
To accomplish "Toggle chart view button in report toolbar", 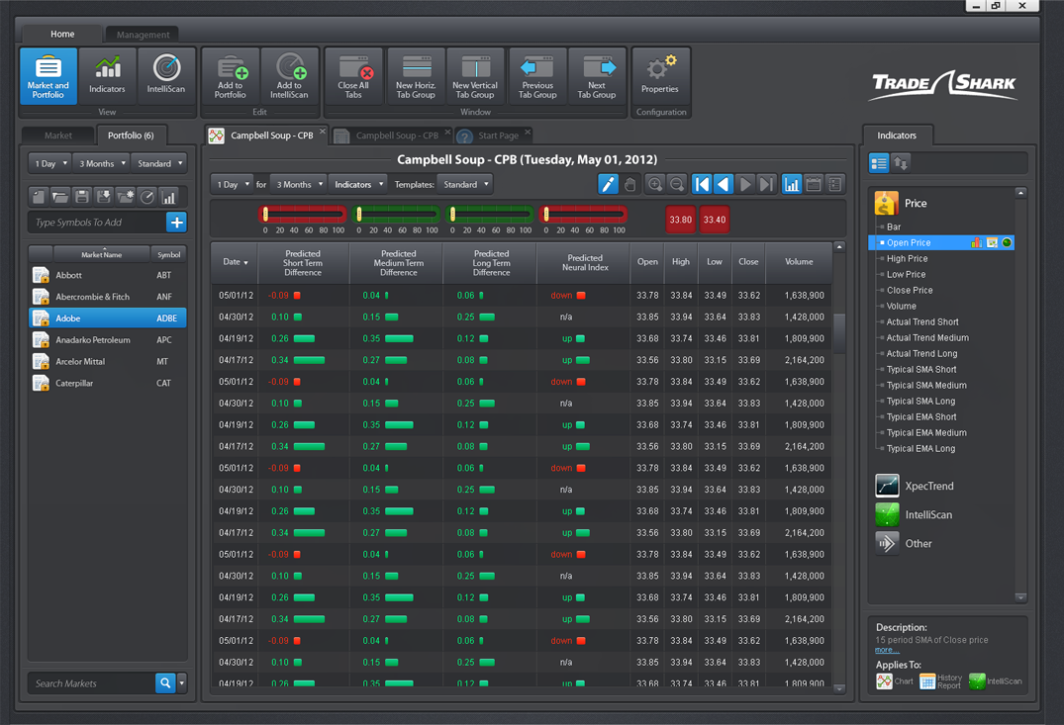I will point(792,184).
